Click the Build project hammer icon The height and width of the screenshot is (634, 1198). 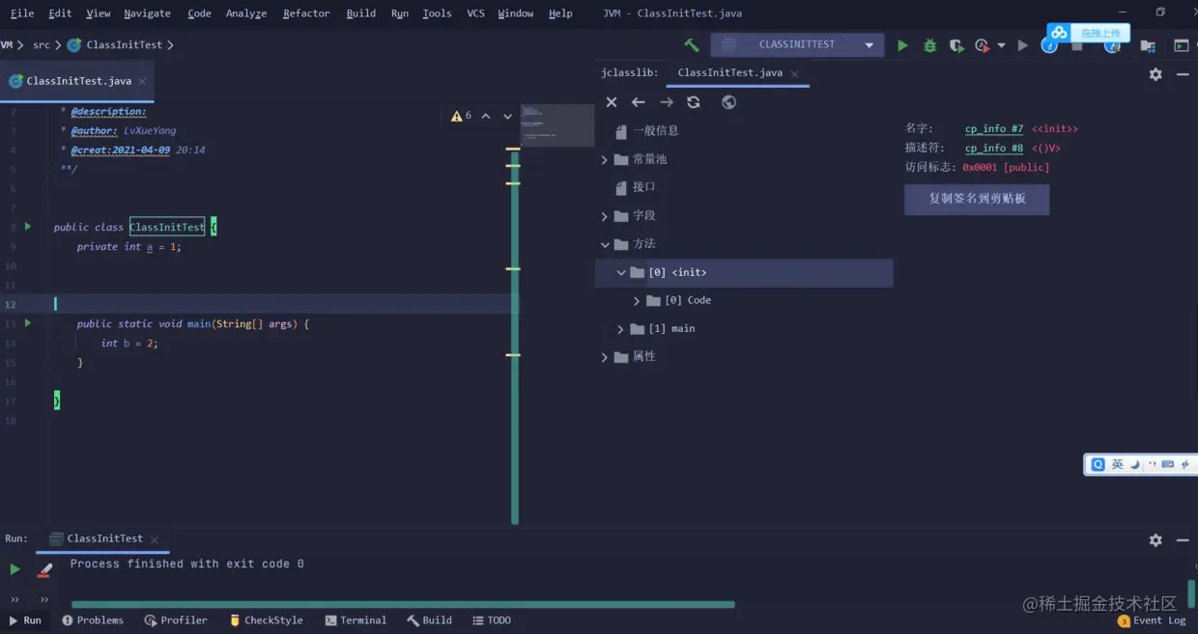pos(691,45)
